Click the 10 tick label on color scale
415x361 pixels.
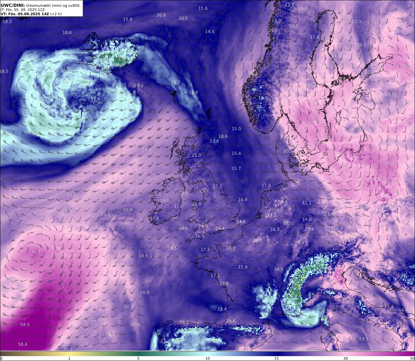tap(207, 358)
